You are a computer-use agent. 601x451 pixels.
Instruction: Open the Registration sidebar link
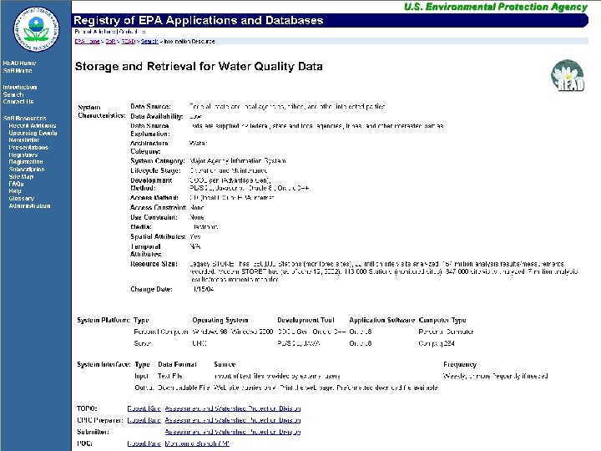point(26,162)
